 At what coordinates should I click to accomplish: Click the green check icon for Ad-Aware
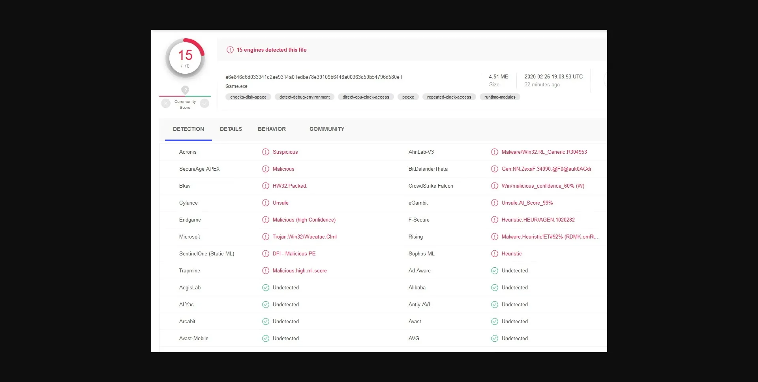pos(494,271)
